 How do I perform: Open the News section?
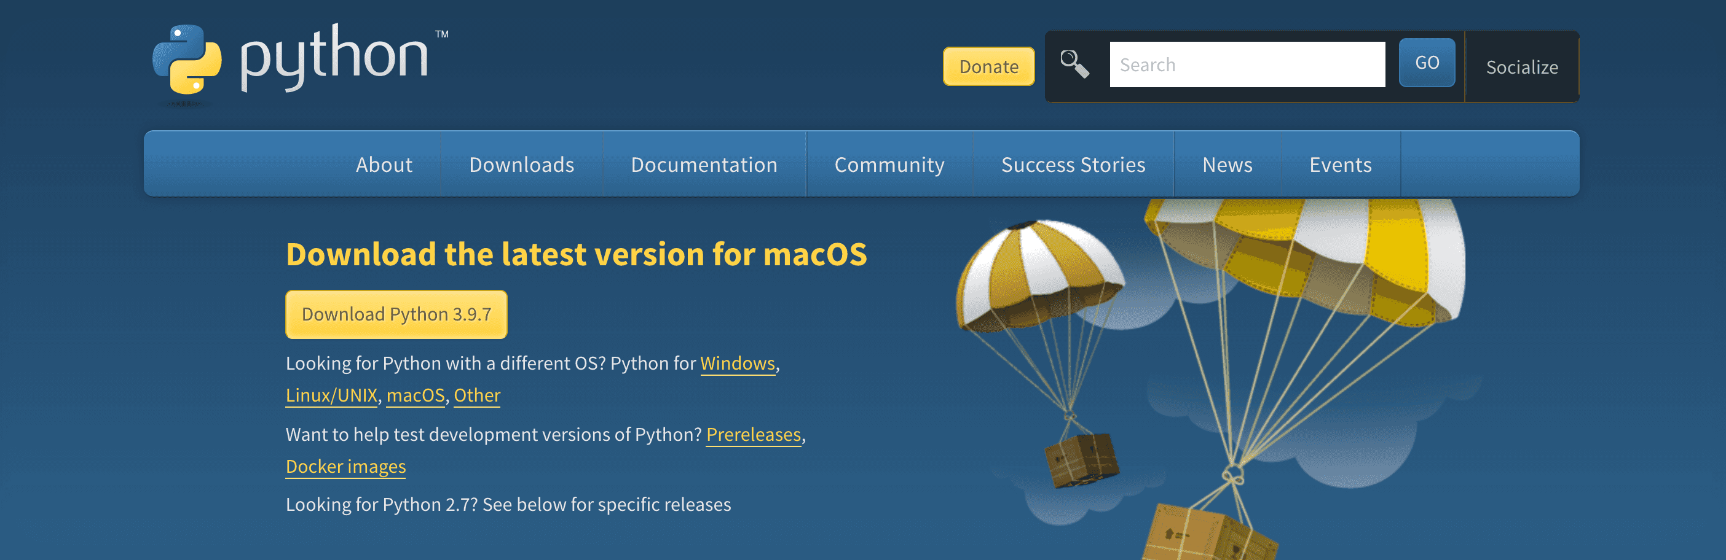click(x=1227, y=164)
